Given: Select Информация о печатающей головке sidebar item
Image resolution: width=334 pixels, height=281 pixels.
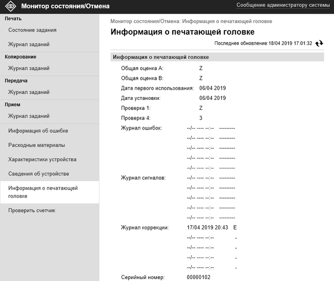Looking at the screenshot, I should pyautogui.click(x=50, y=192).
